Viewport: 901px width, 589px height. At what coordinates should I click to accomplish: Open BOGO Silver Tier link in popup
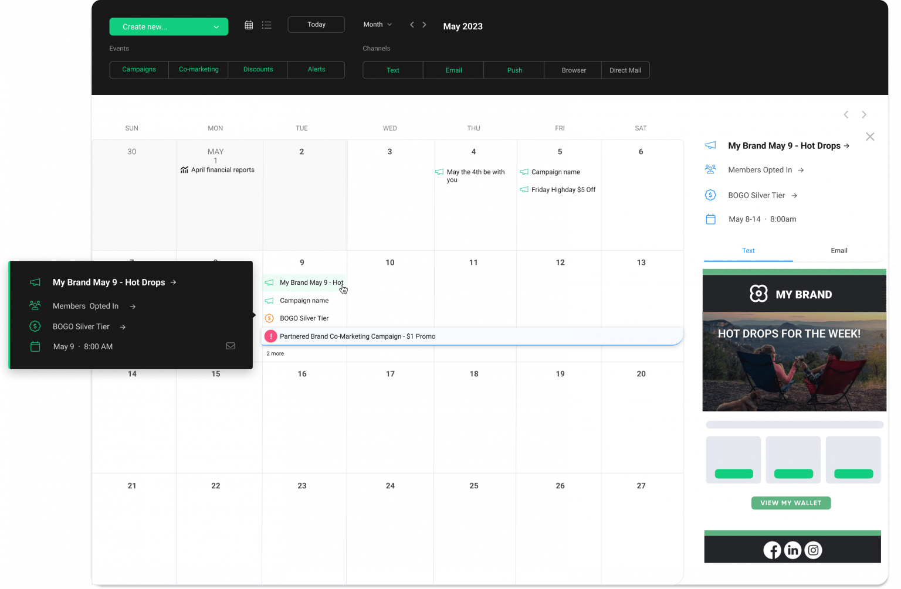point(89,326)
